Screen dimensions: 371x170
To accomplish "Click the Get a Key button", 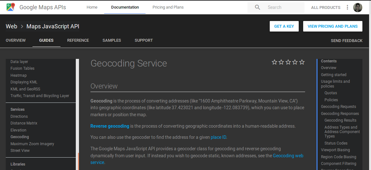I will pos(284,26).
